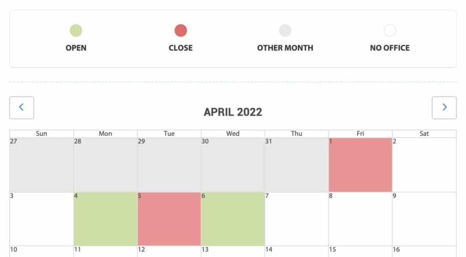Go to the next month
The image size is (466, 257).
444,108
